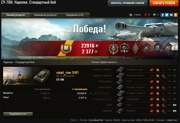Open the Подробный отчёт tab
The image size is (180, 123).
pyautogui.click(x=75, y=15)
